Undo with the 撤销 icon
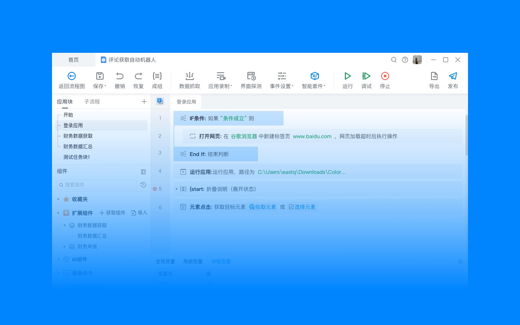Viewport: 520px width, 325px height. (x=119, y=76)
